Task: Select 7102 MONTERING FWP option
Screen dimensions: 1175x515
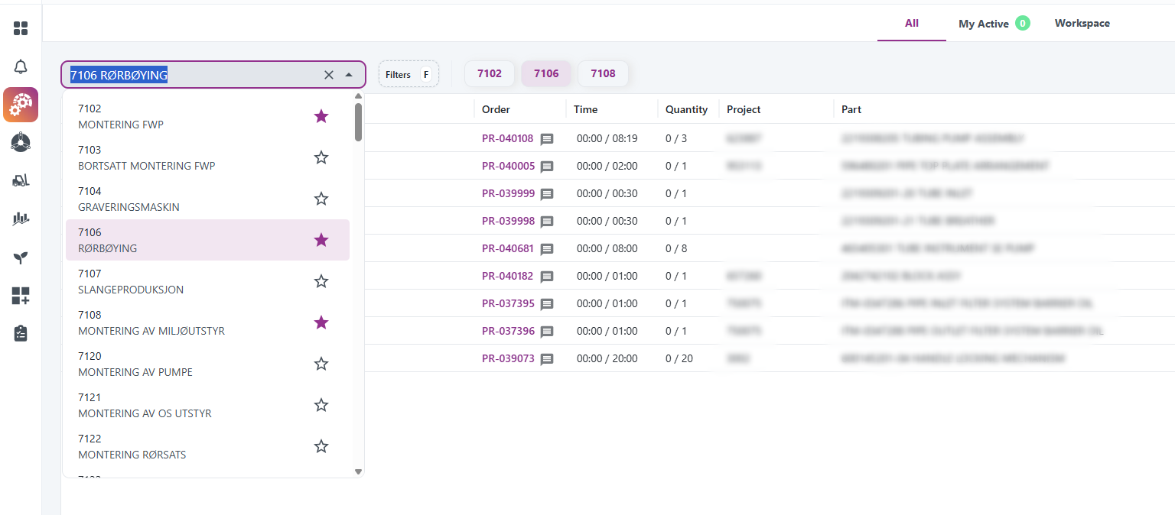Action: coord(207,116)
